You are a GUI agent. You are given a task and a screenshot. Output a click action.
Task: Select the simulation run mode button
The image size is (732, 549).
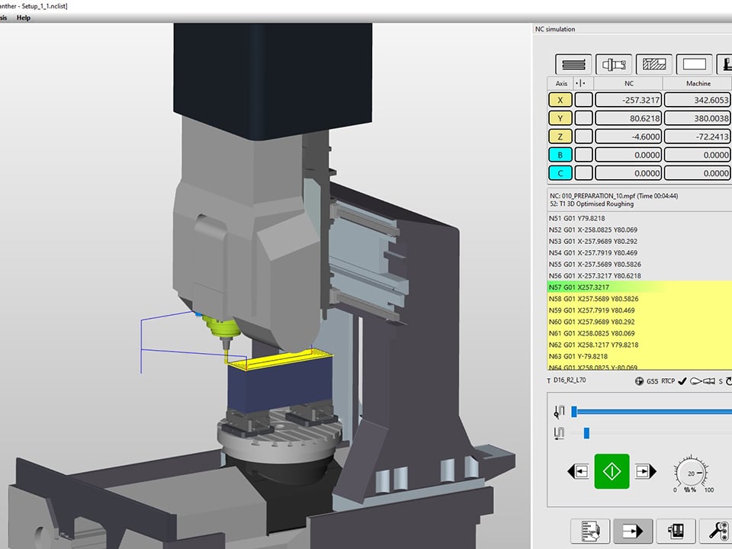[x=633, y=530]
